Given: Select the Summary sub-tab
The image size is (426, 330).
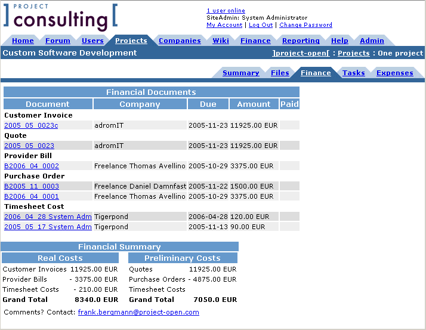Looking at the screenshot, I should coord(240,73).
